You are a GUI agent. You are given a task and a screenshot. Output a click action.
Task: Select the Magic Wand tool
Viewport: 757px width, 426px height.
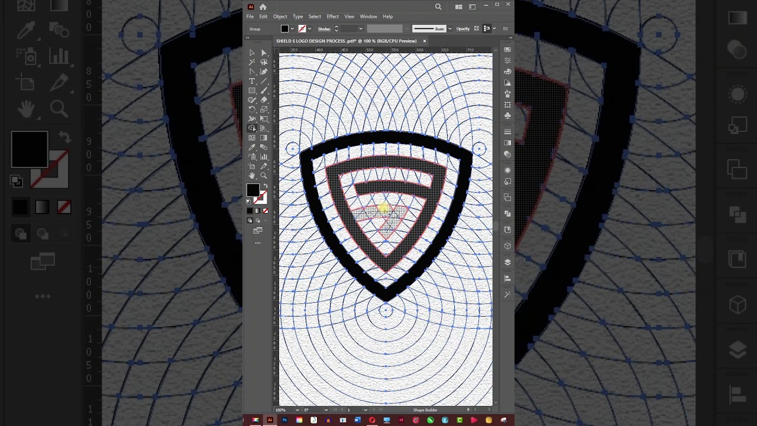pos(252,62)
